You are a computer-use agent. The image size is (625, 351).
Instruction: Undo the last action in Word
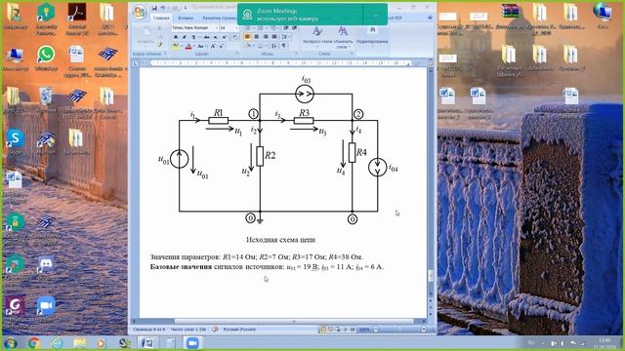[x=163, y=8]
